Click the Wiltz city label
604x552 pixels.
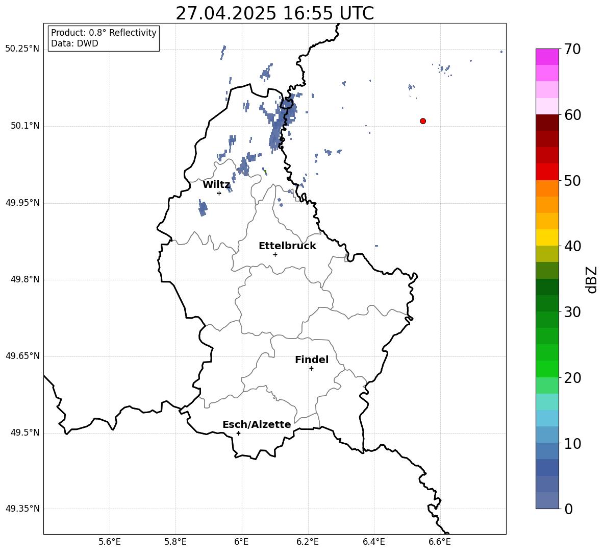[x=216, y=185]
